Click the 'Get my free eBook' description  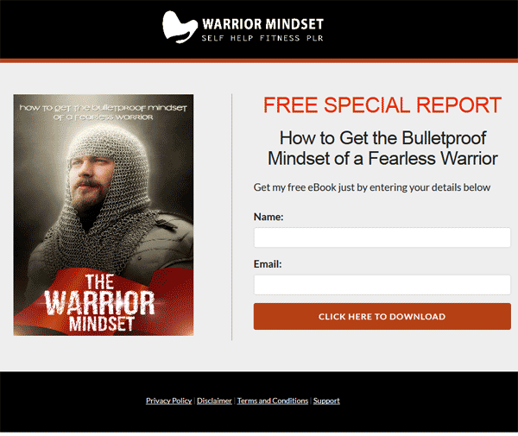click(372, 187)
